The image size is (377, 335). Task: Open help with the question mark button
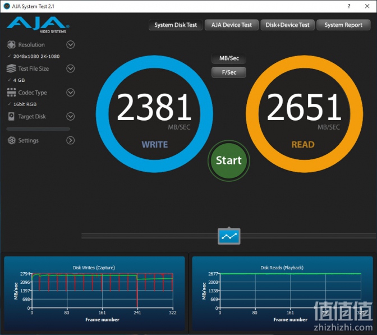[349, 6]
